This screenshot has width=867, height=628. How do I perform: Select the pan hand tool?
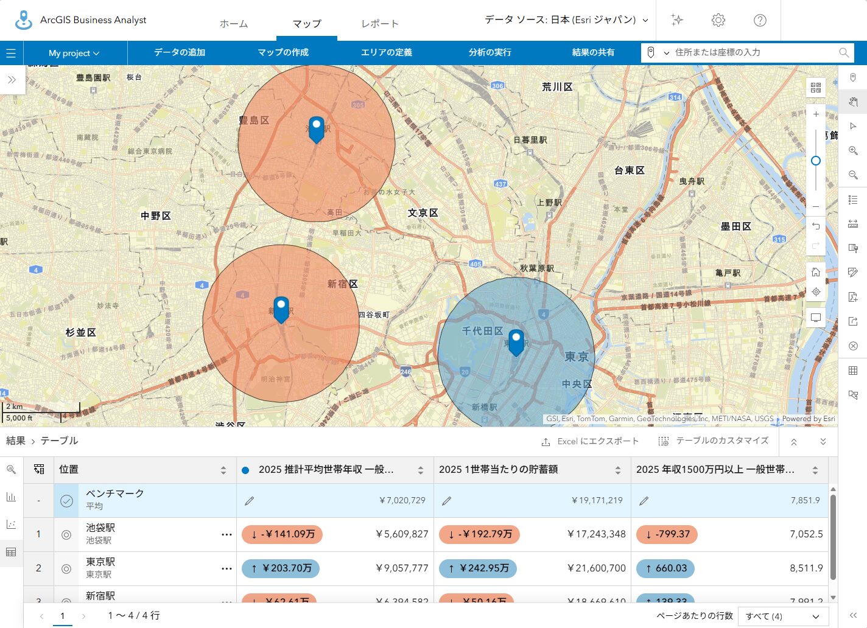point(853,102)
